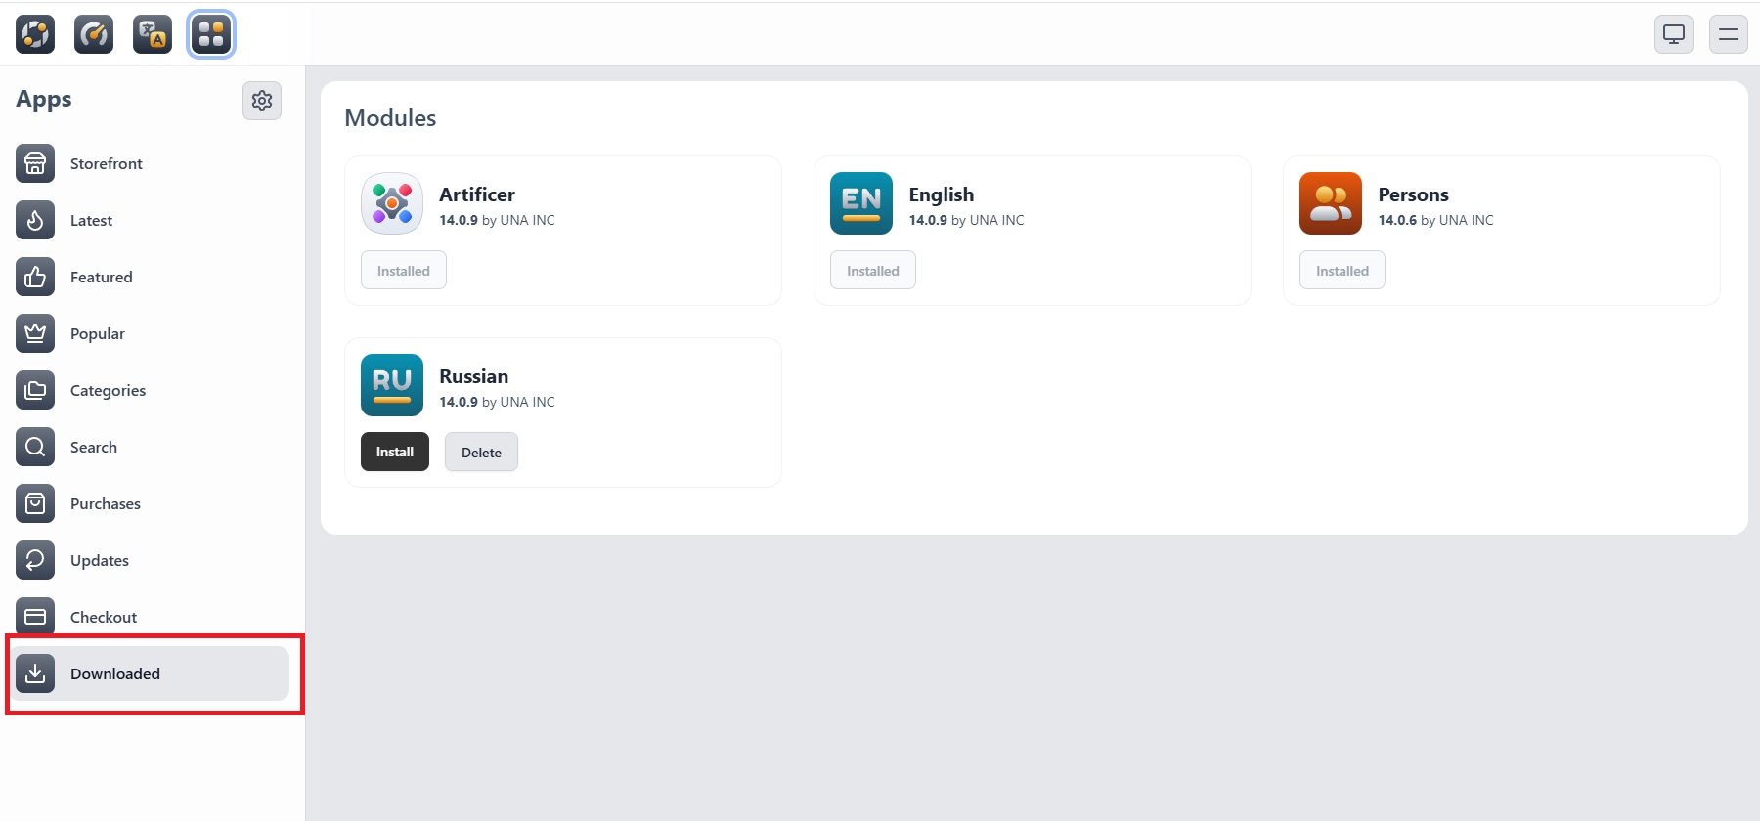Screen dimensions: 1760x821
Task: Install the Russian language module
Action: 395,452
